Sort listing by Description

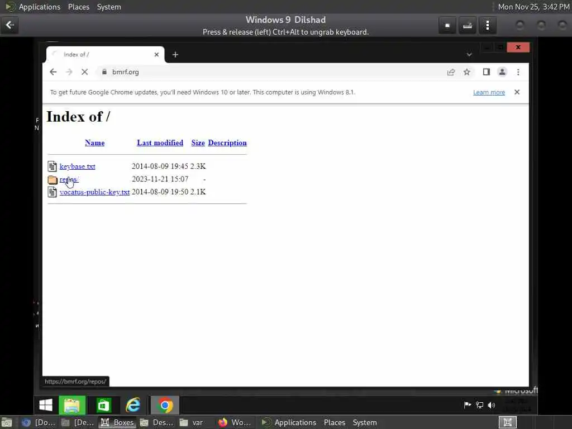(x=227, y=142)
